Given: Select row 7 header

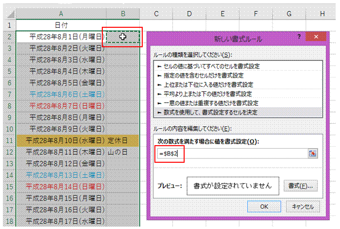Looking at the screenshot, I should click(x=9, y=95).
